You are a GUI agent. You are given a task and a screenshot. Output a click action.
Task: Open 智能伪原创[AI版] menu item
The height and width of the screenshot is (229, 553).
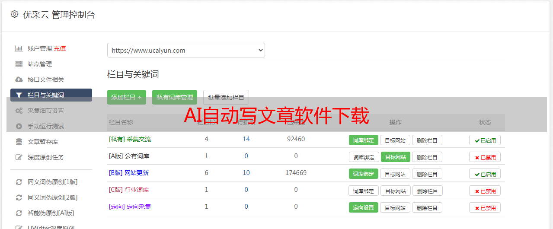(51, 213)
